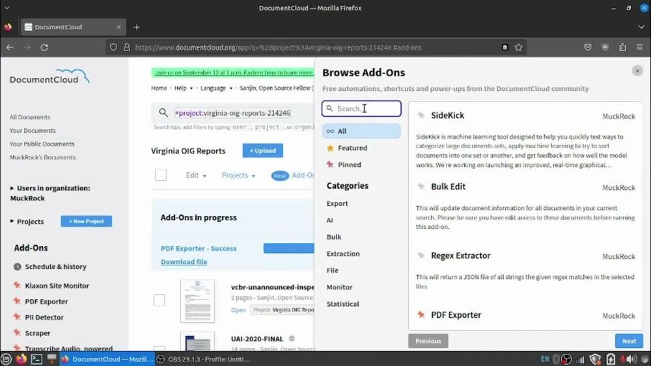Image resolution: width=651 pixels, height=366 pixels.
Task: Select the Export category
Action: click(337, 203)
